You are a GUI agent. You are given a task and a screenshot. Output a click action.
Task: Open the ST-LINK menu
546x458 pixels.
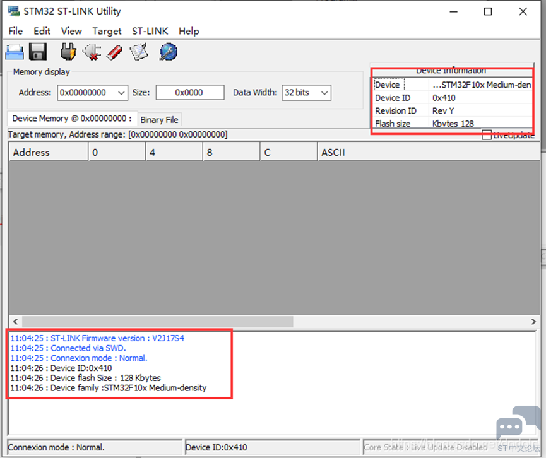tap(150, 31)
